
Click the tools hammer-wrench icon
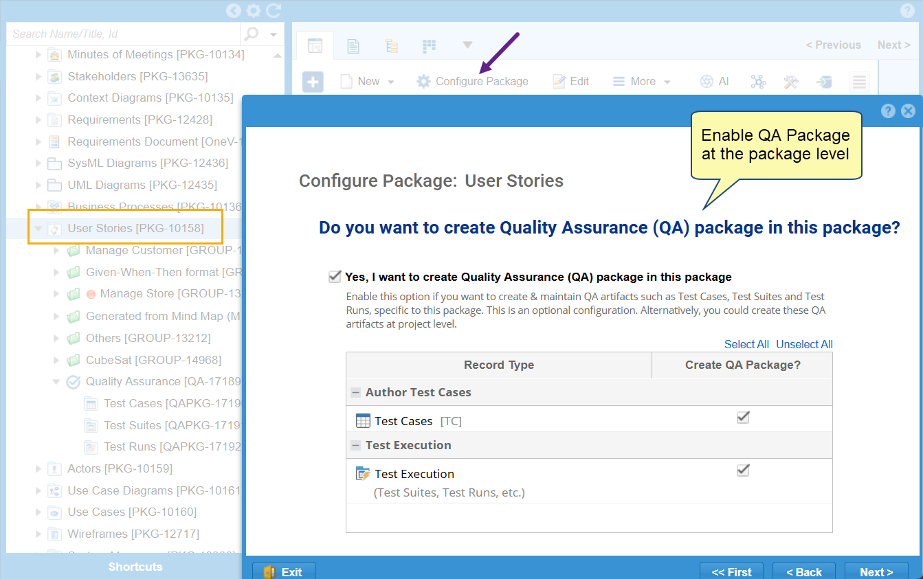[x=791, y=82]
